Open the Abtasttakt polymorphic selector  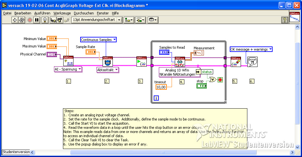tap(108, 70)
